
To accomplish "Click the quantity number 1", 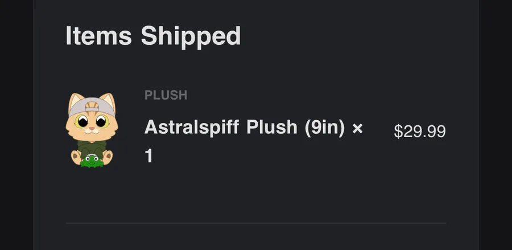I will [149, 155].
